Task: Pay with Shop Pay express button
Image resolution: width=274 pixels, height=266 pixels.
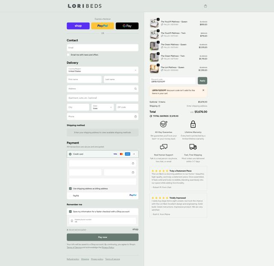Action: (x=78, y=26)
